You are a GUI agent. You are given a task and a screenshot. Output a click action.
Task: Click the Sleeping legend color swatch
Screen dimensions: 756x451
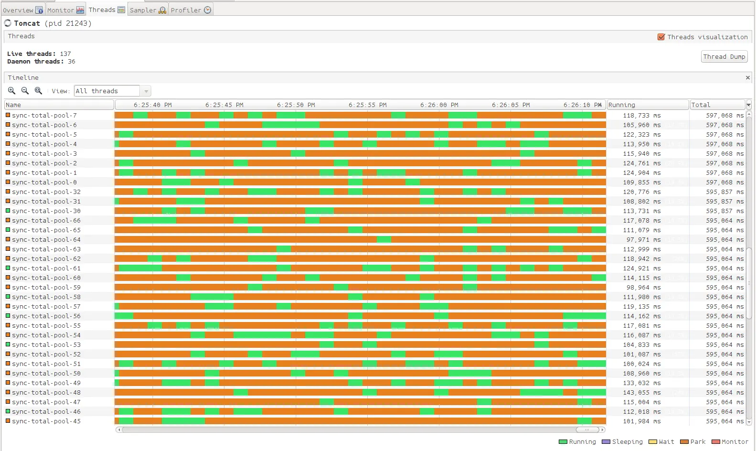(606, 441)
